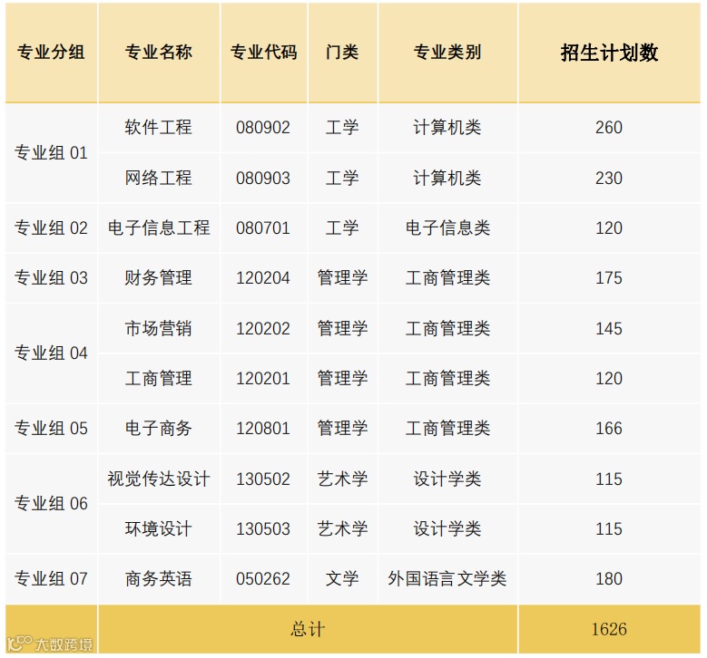Select the enrollment value 166
Viewport: 707px width, 658px height.
pos(609,429)
